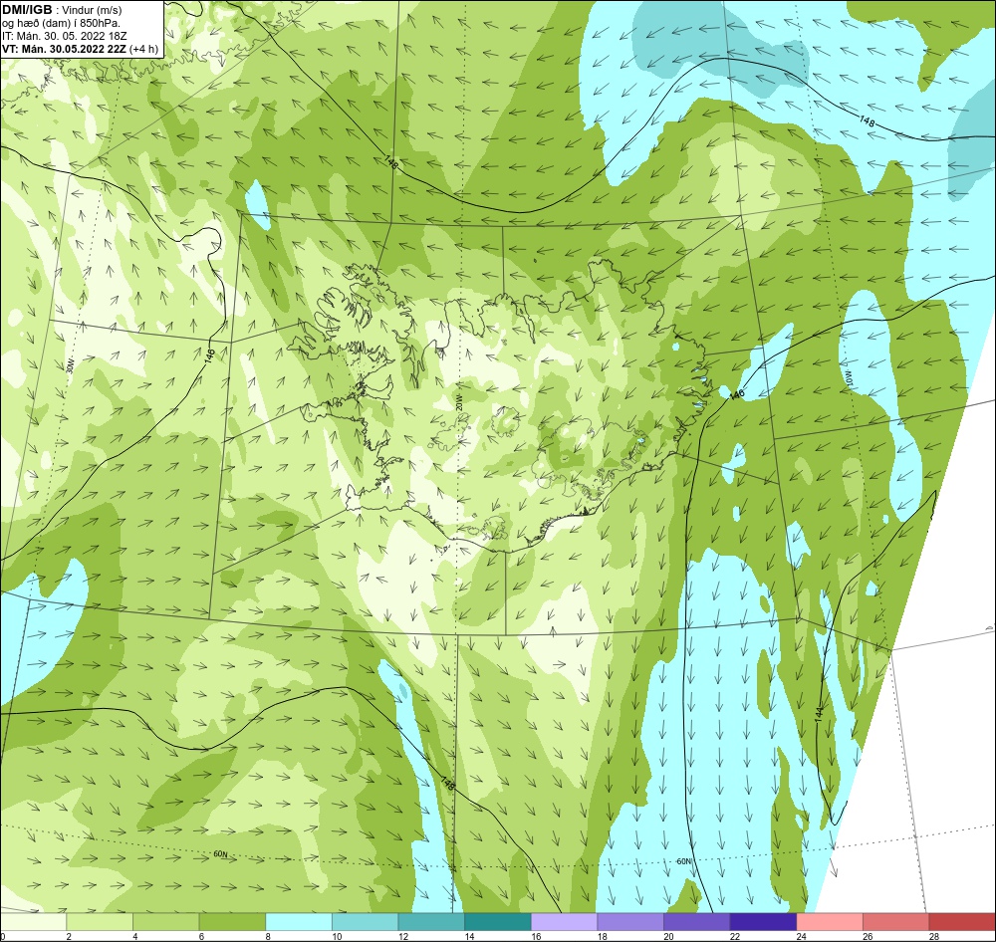
Task: Click the 20–22 m/s violet swatch
Action: click(x=697, y=922)
